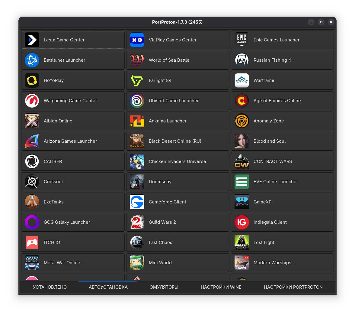Click the HoYoPlay icon
This screenshot has height=315, width=355.
tap(32, 80)
